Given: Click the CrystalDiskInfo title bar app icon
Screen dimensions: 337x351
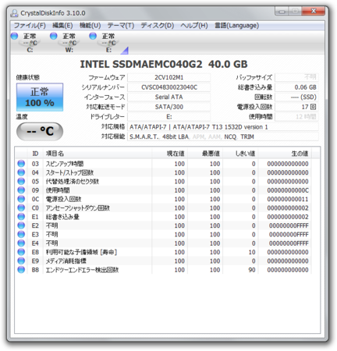Looking at the screenshot, I should pos(14,13).
